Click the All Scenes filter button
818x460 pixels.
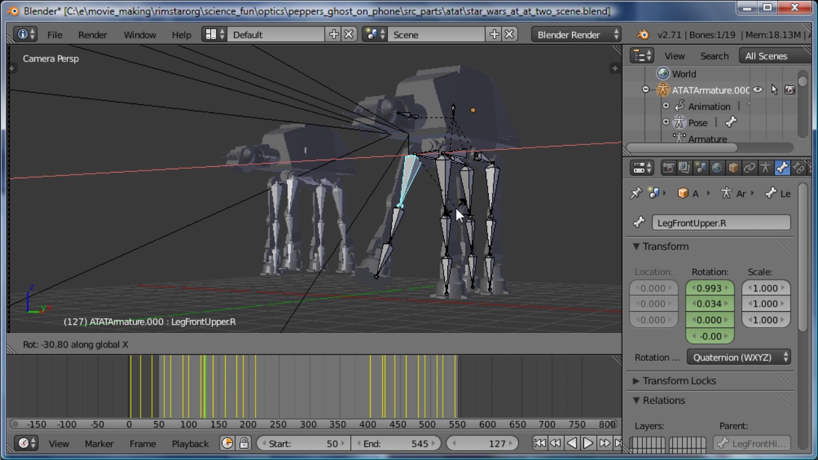(x=766, y=56)
